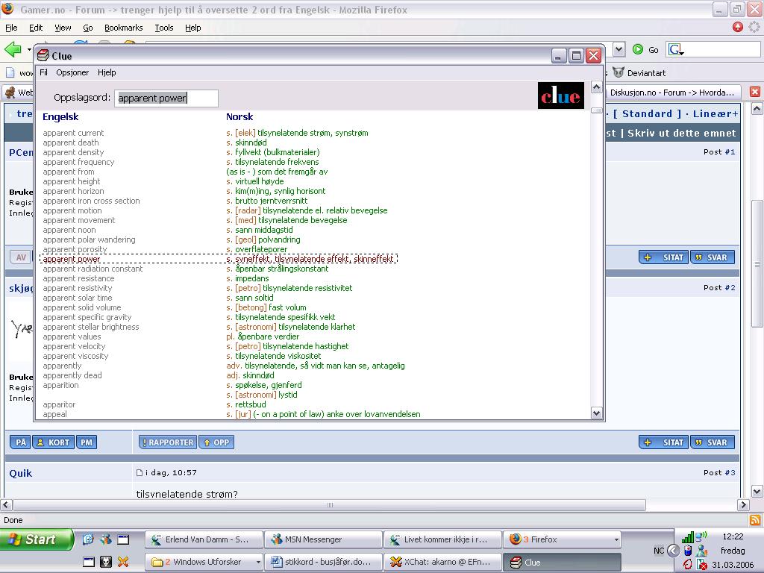This screenshot has width=764, height=573.
Task: Select the 'apparent current' entry
Action: coord(73,133)
